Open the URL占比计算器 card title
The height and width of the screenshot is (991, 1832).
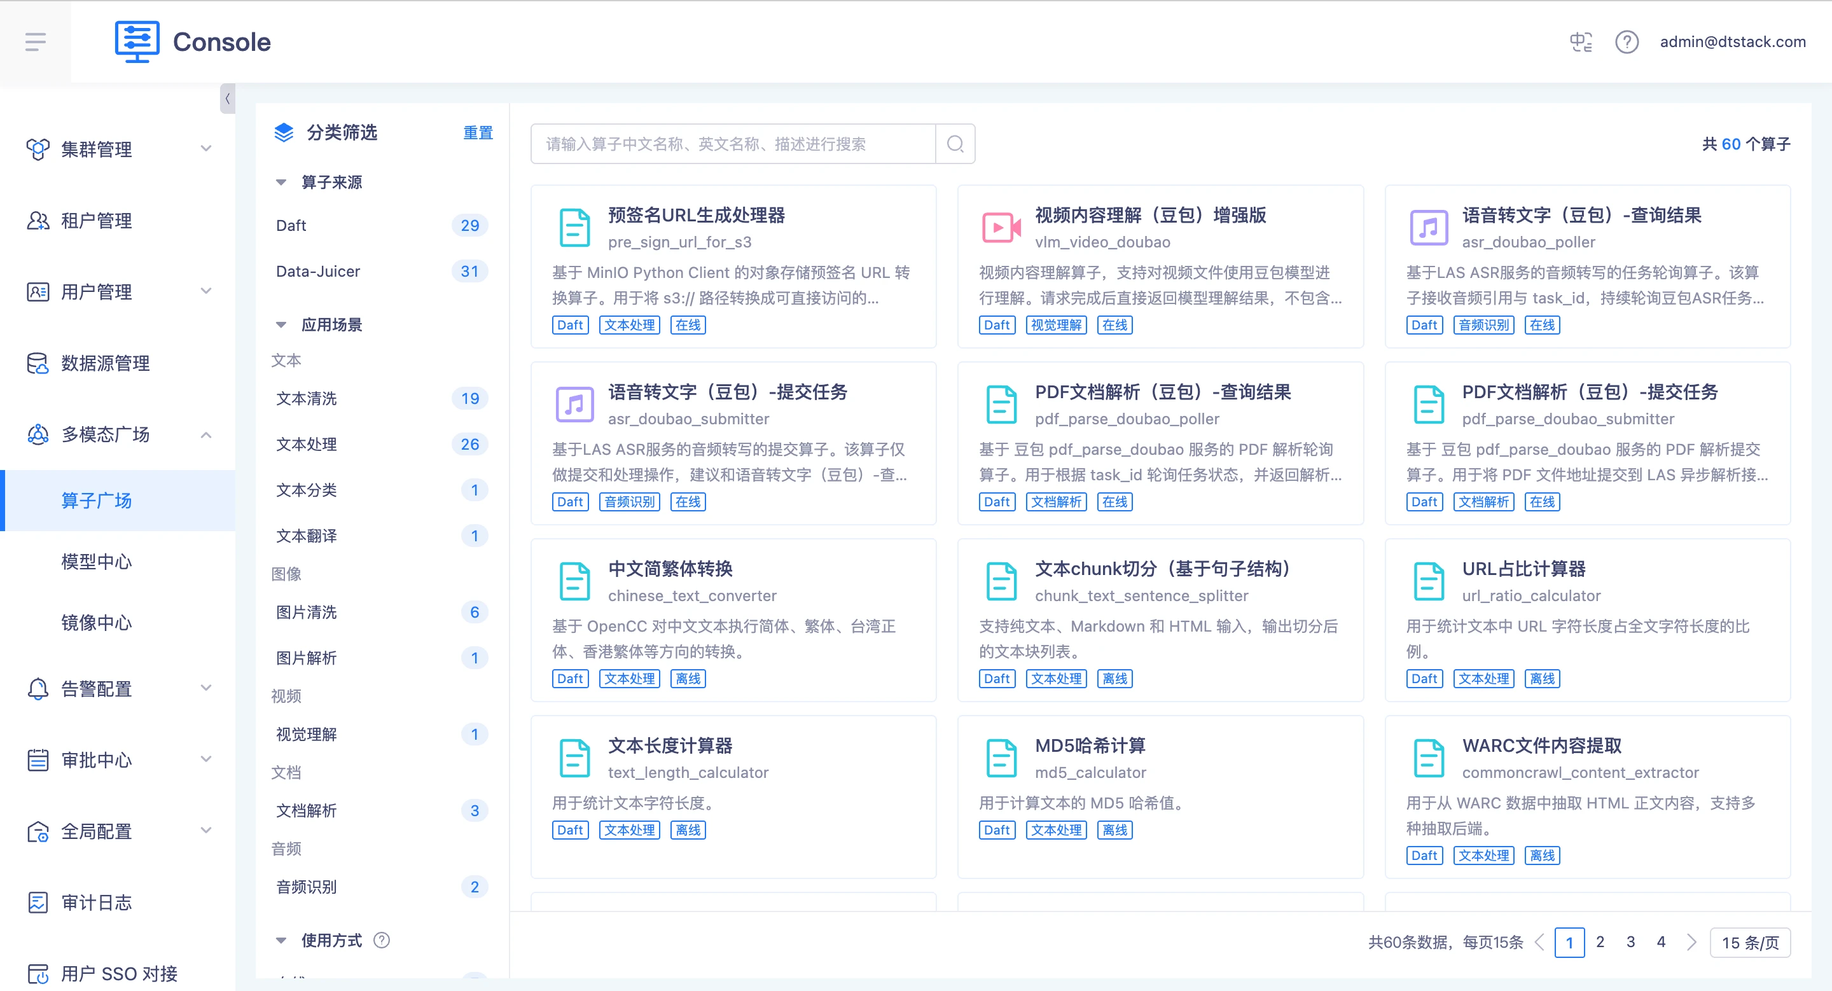point(1523,569)
